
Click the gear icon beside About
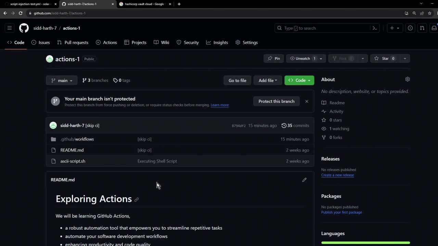point(408,79)
